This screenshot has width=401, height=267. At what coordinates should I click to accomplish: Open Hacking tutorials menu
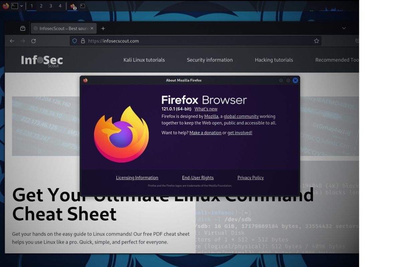(x=274, y=60)
